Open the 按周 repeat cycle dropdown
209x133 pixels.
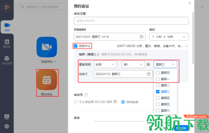click(105, 64)
